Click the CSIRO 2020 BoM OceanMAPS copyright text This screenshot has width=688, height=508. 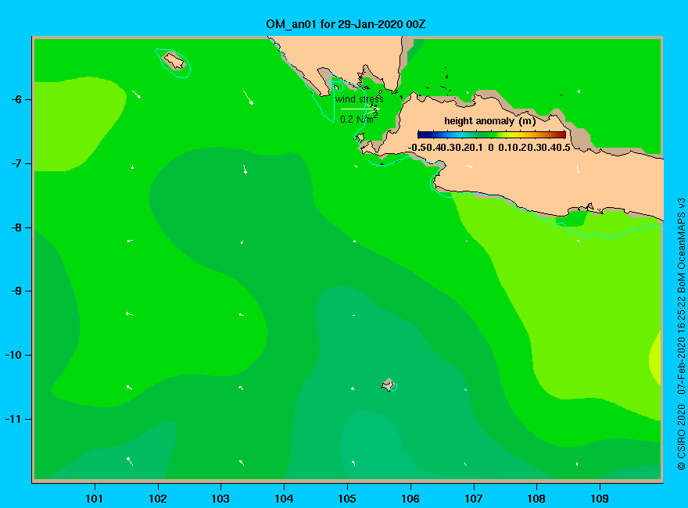(x=681, y=334)
